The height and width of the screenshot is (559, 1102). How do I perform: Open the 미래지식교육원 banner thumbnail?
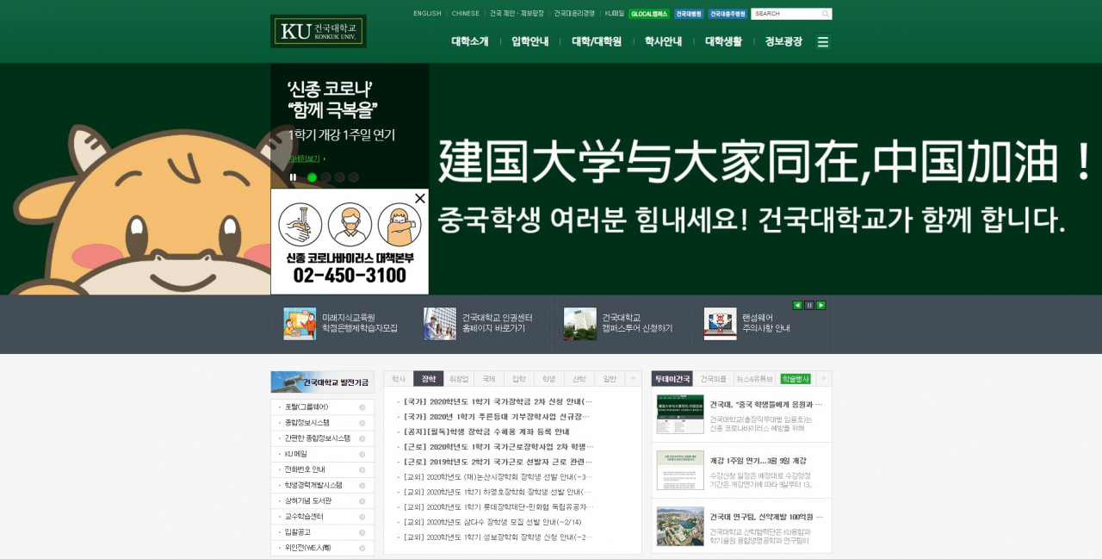point(300,324)
